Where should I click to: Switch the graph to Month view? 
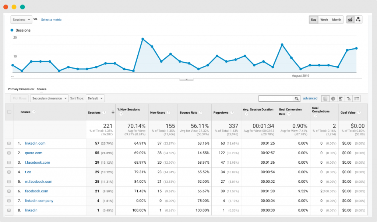click(336, 20)
